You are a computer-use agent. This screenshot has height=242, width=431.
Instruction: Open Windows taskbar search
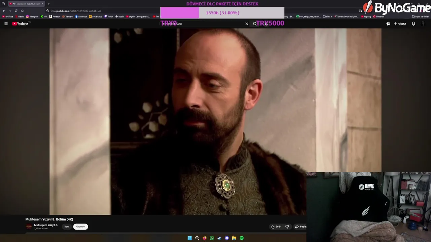coord(197,238)
